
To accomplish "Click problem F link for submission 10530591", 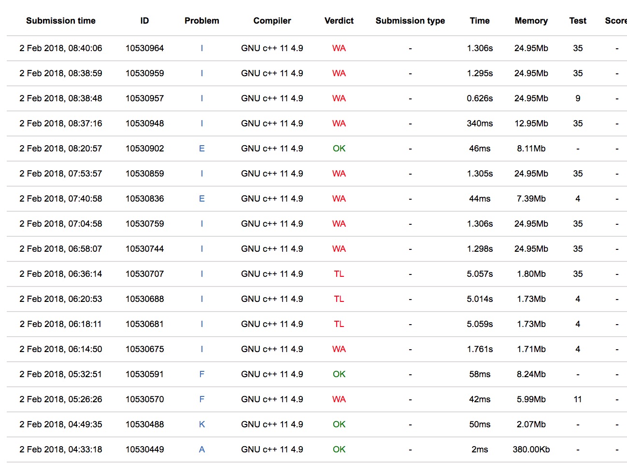I will tap(202, 374).
